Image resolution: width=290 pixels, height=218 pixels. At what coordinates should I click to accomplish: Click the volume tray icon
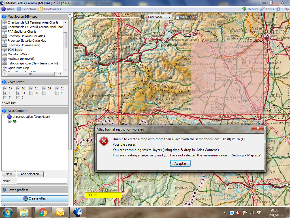[238, 213]
